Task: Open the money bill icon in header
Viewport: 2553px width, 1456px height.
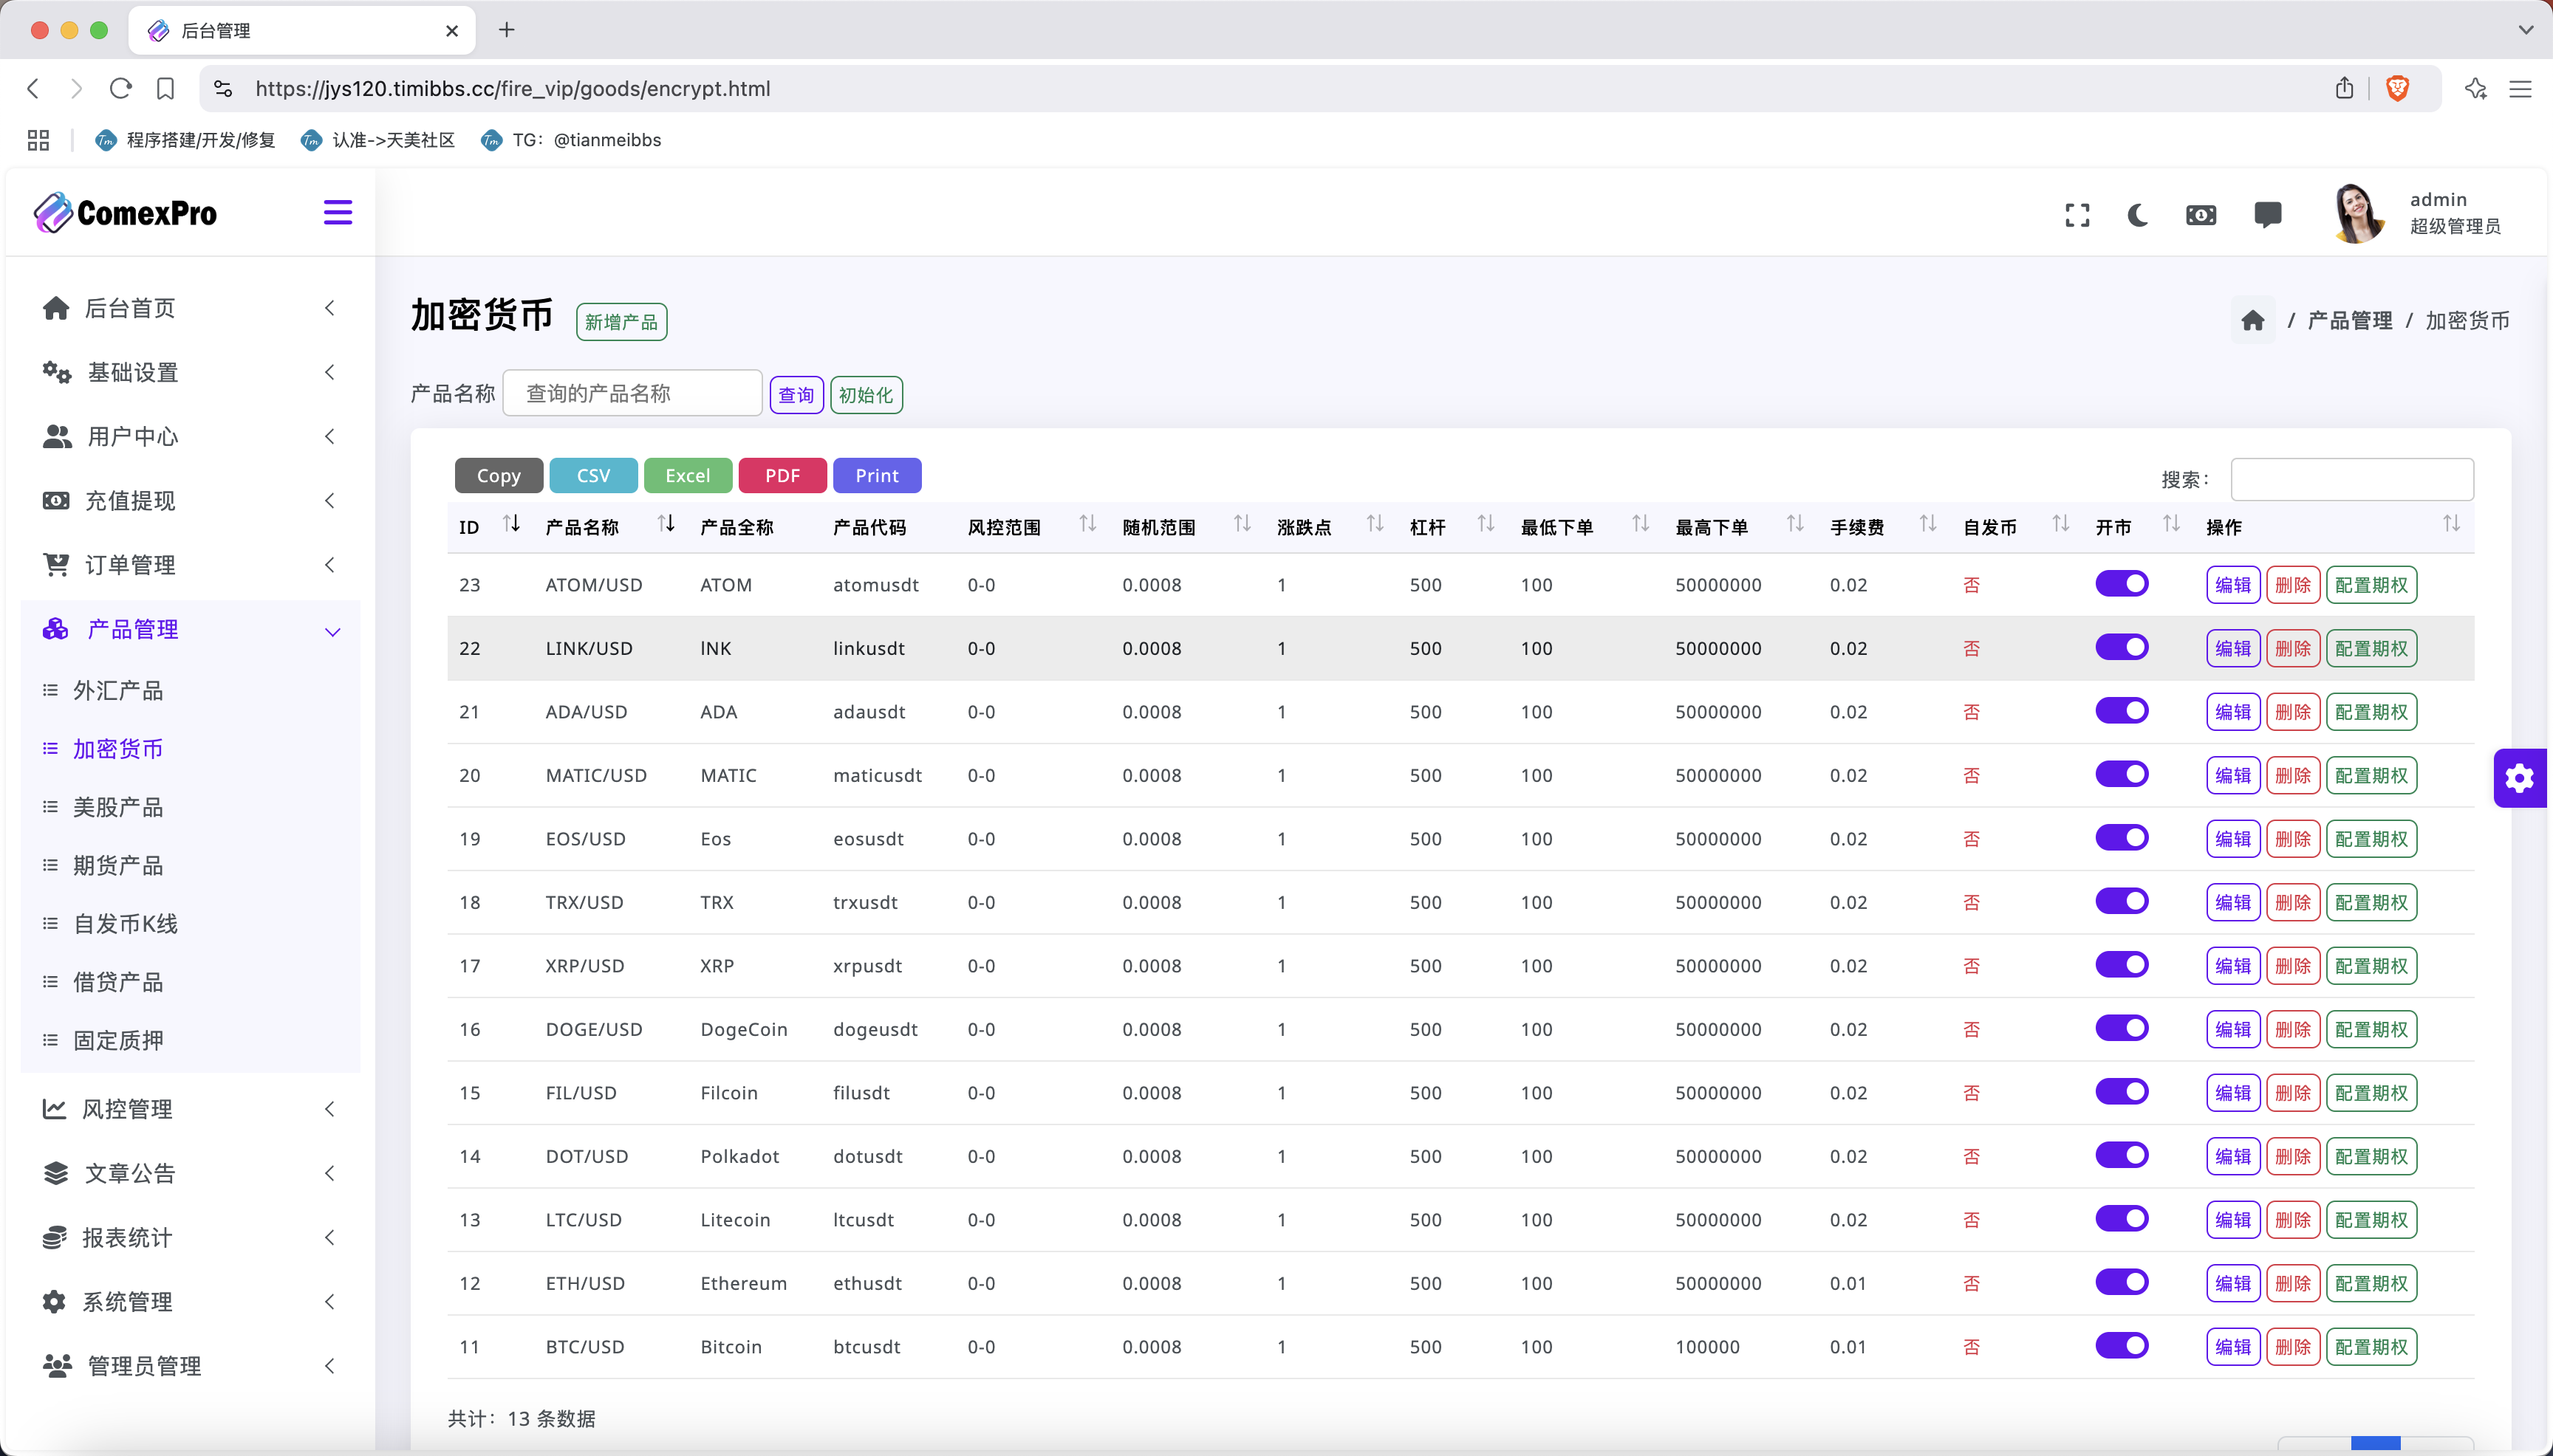Action: (x=2201, y=215)
